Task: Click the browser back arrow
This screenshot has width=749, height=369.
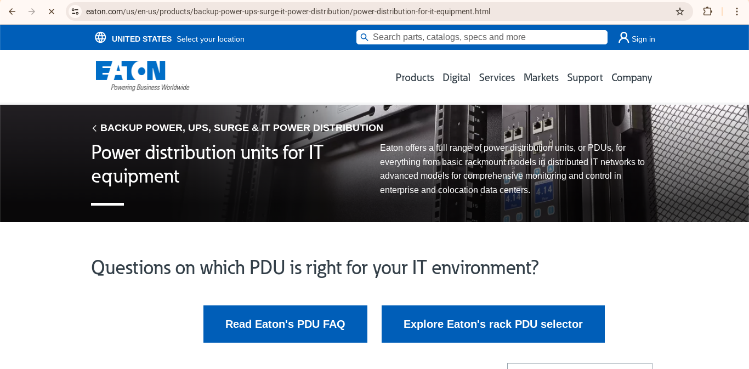Action: (x=12, y=12)
